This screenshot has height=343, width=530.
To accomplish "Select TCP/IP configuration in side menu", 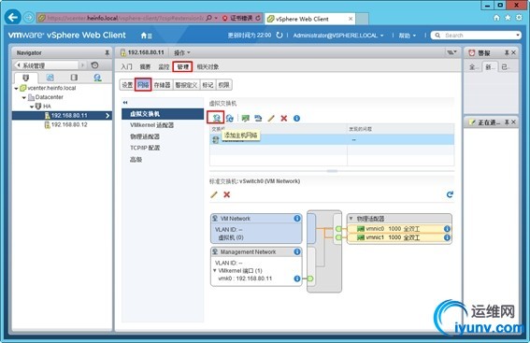I will pyautogui.click(x=163, y=148).
